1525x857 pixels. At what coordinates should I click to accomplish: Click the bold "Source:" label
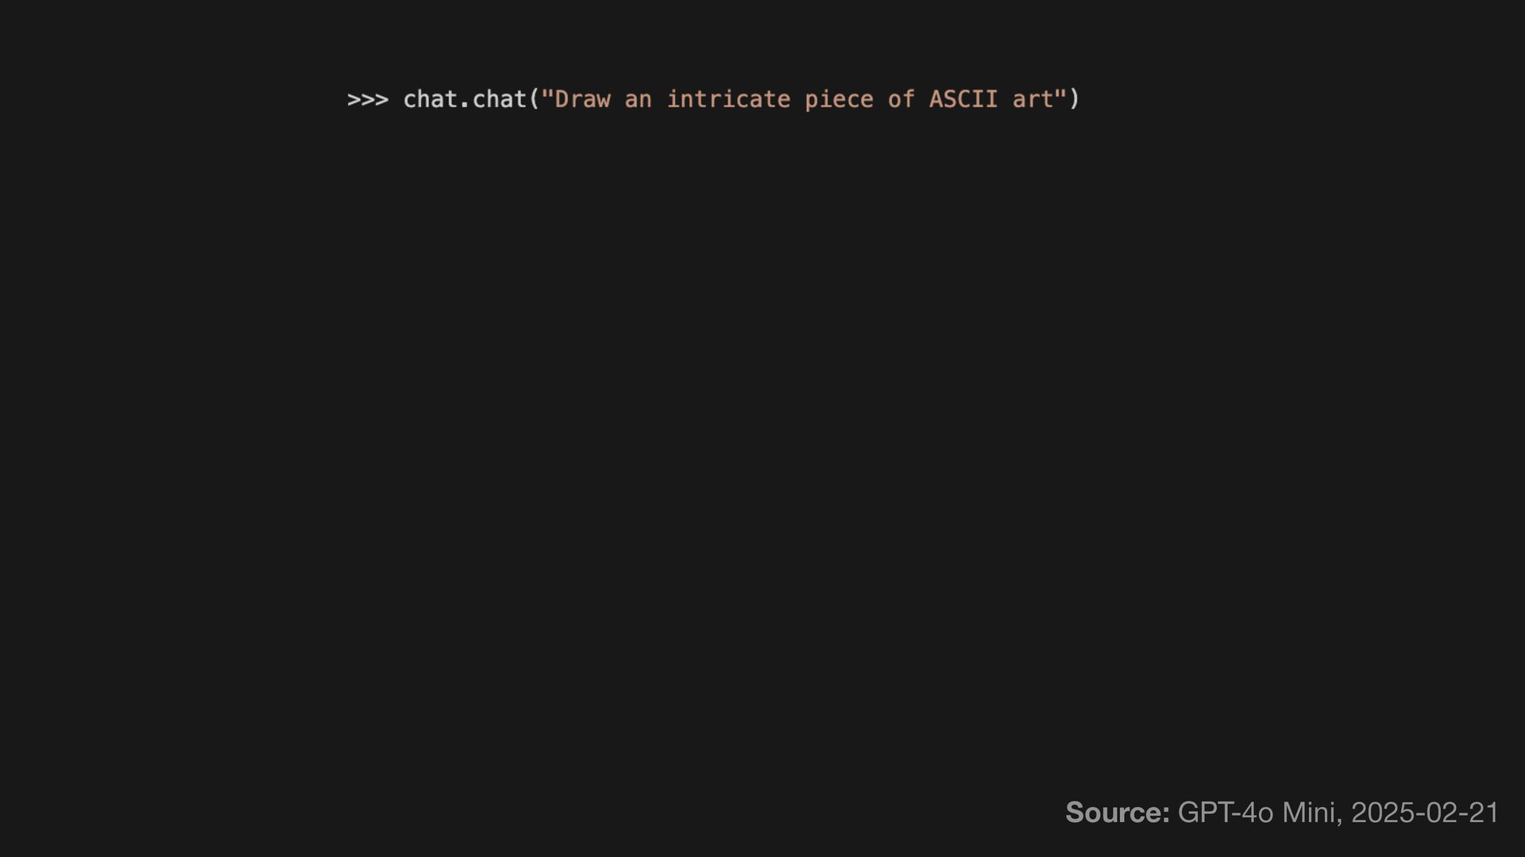1117,813
